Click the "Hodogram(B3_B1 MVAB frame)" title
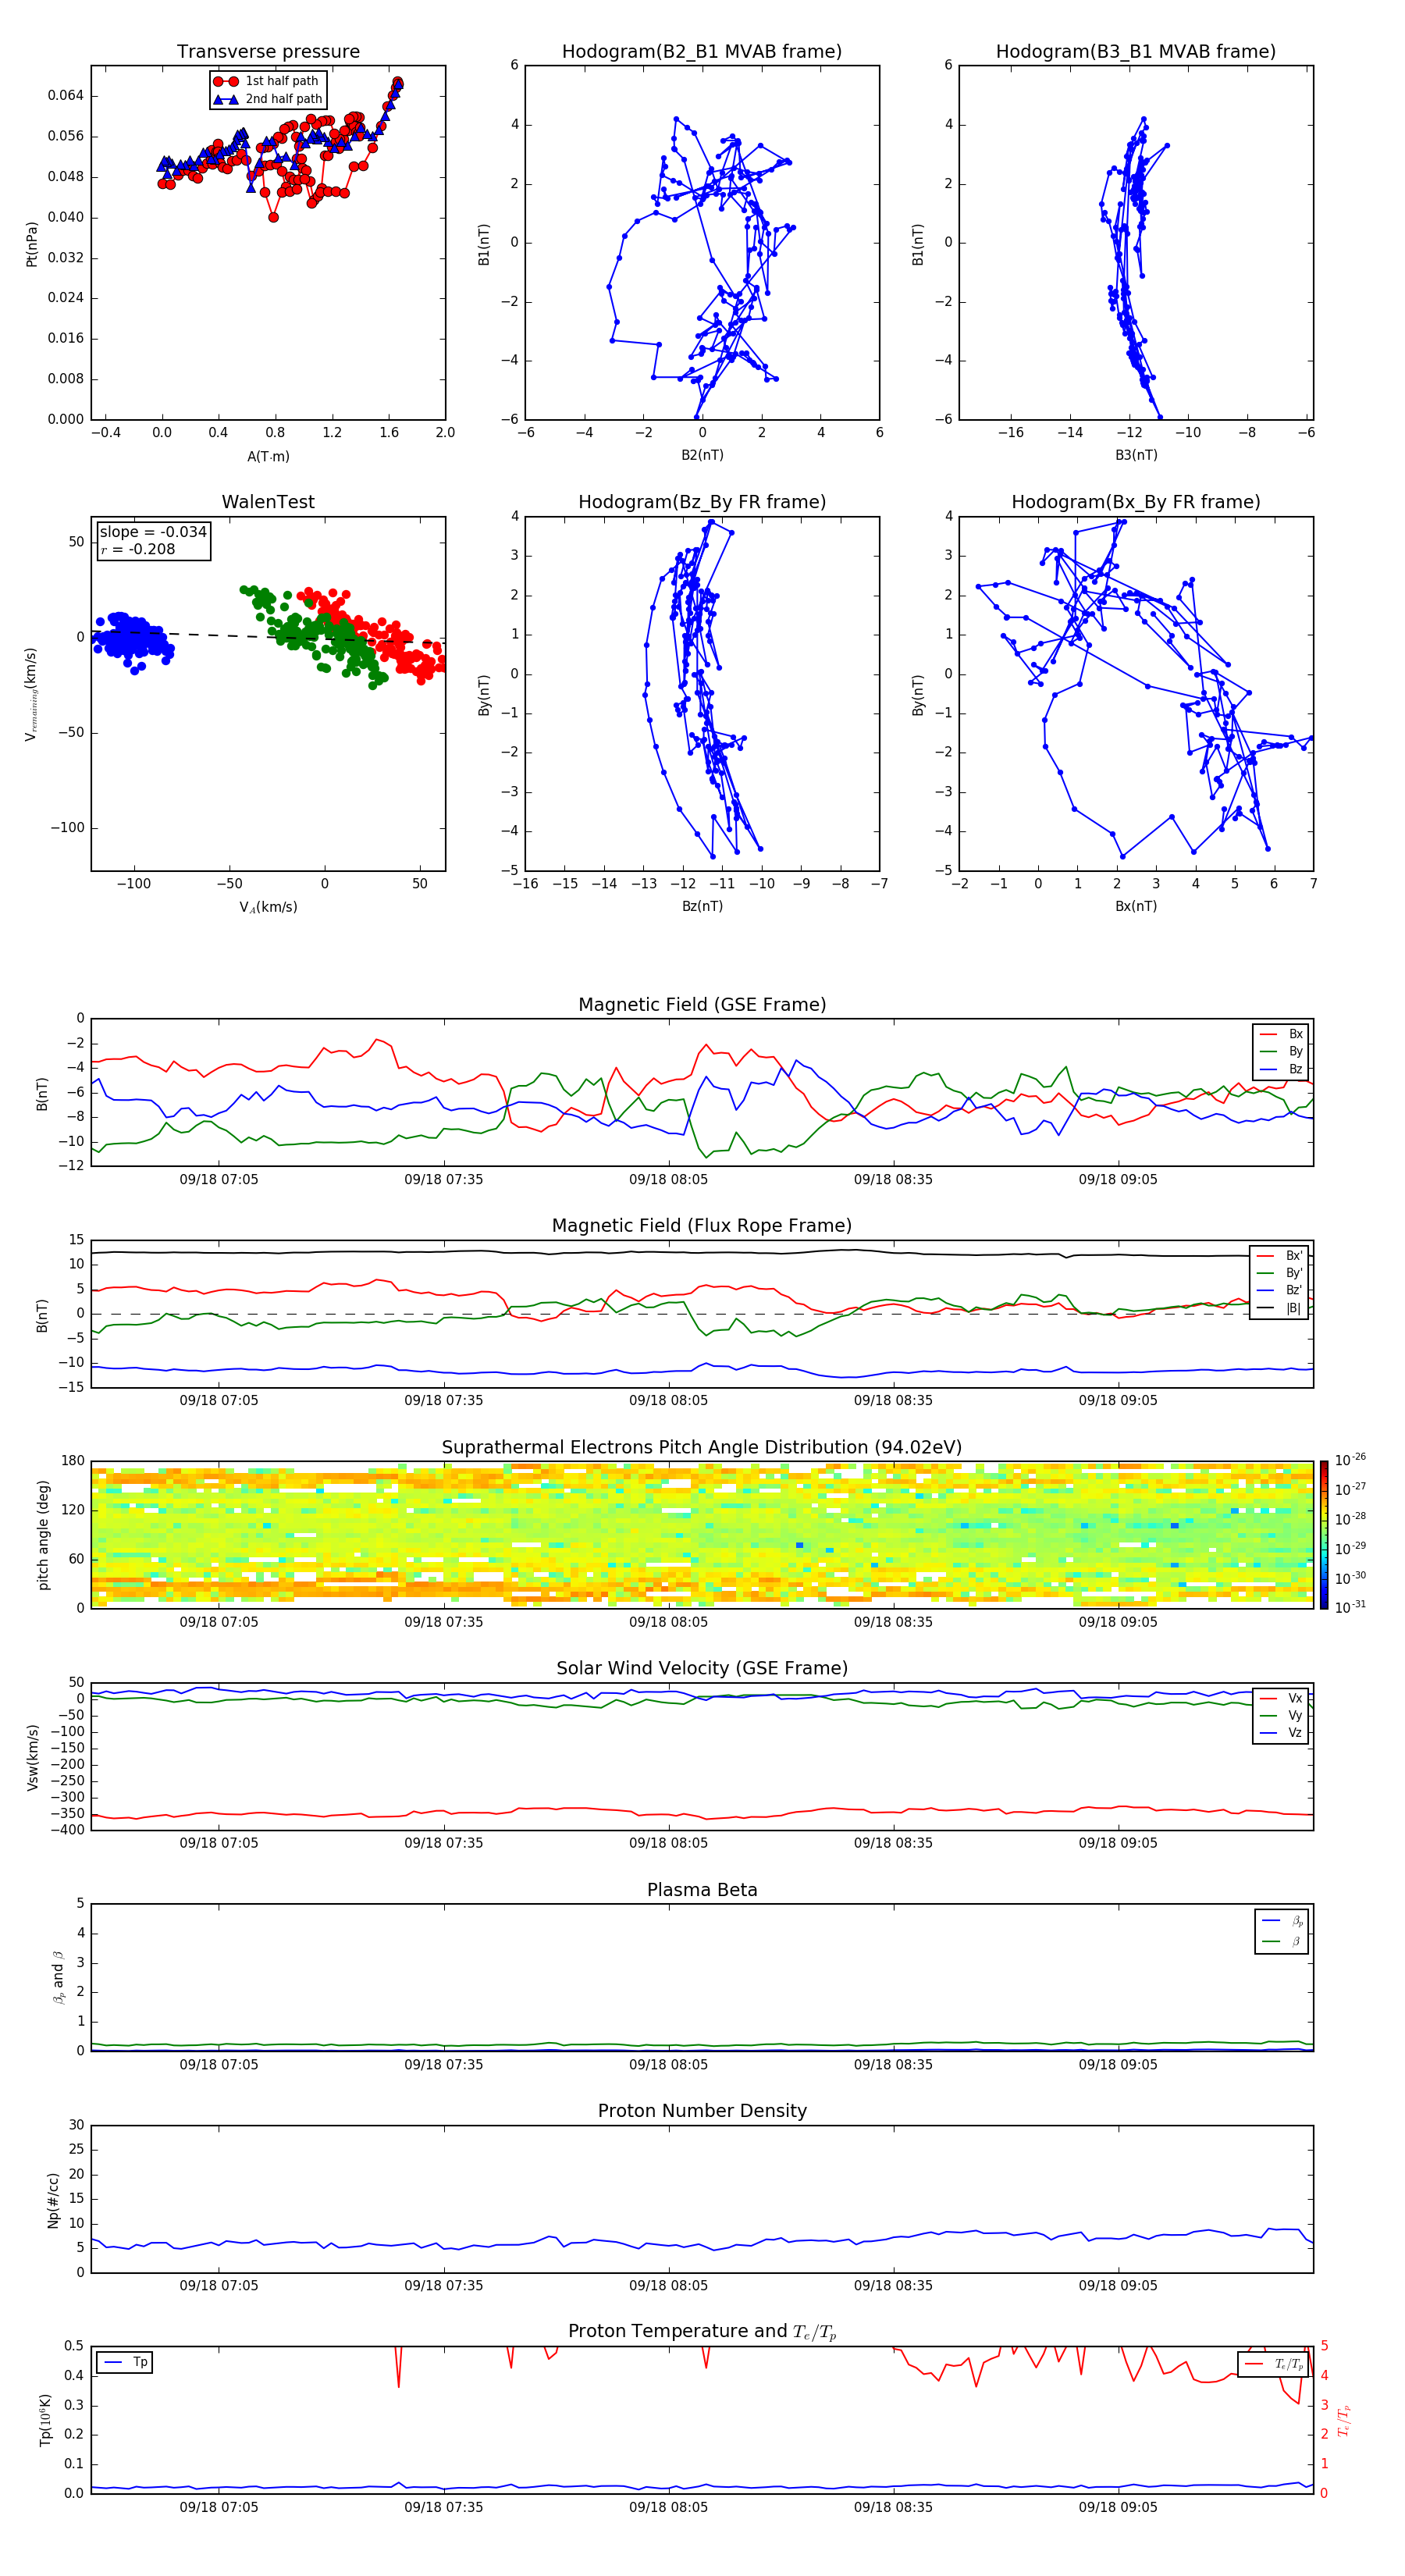The height and width of the screenshot is (2576, 1405). click(1136, 51)
